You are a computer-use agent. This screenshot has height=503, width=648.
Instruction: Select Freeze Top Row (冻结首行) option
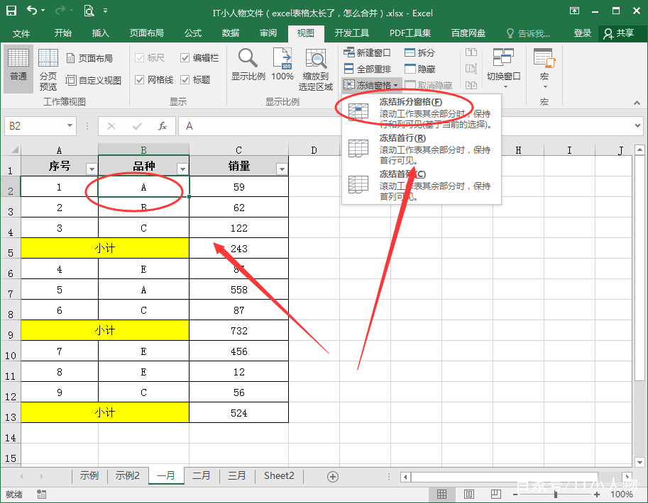(422, 149)
